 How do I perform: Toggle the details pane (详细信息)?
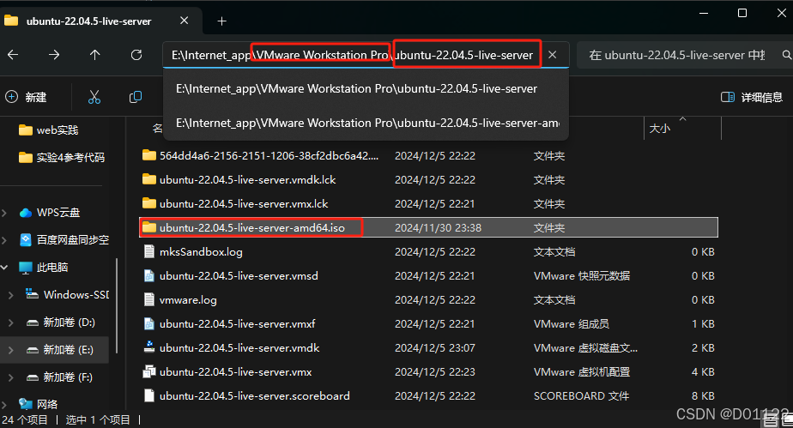tap(752, 97)
